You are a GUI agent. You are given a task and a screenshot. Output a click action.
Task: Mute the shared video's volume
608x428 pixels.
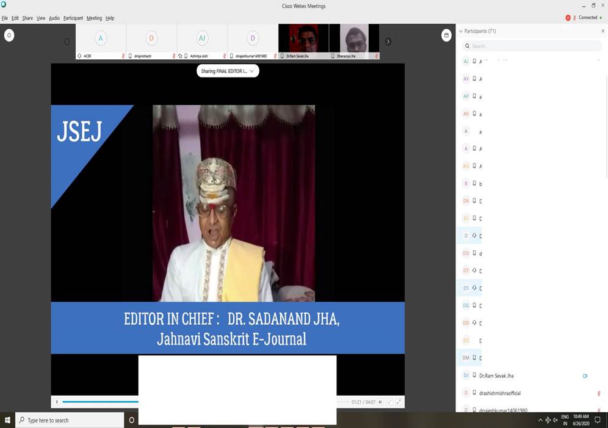380,402
